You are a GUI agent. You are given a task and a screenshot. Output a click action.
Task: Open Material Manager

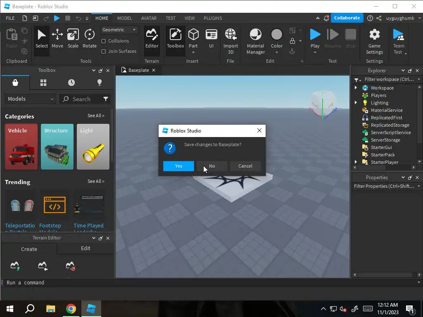click(255, 41)
